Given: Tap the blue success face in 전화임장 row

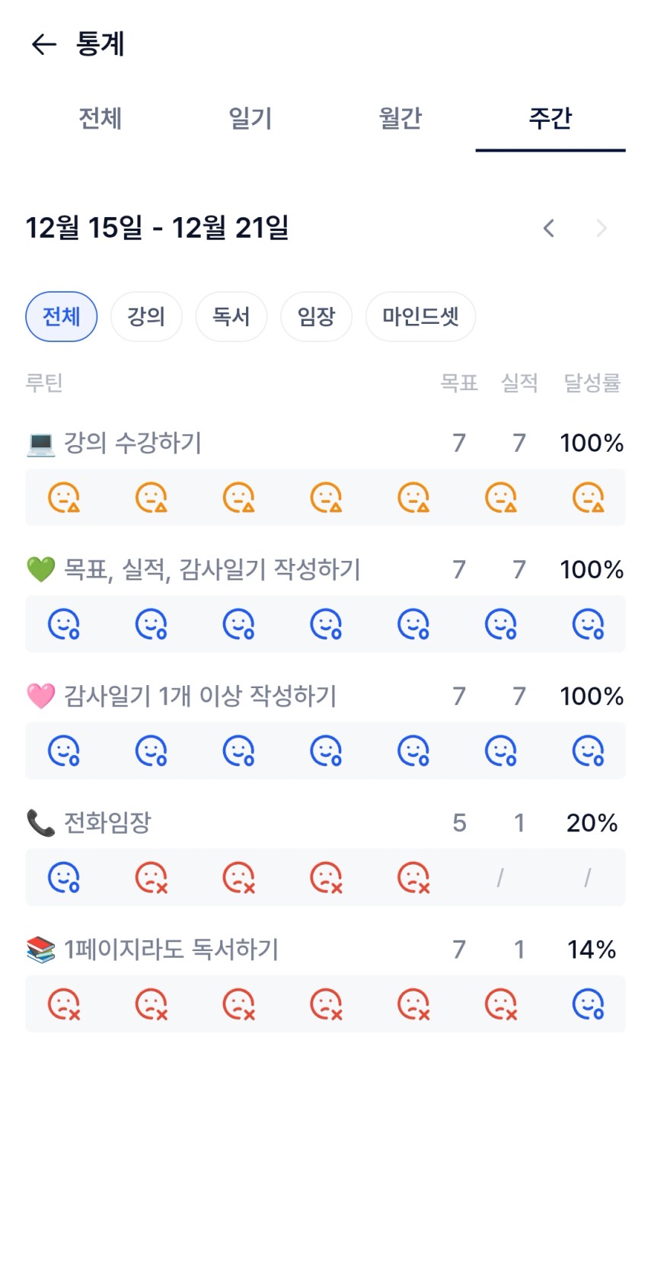Looking at the screenshot, I should click(x=64, y=877).
